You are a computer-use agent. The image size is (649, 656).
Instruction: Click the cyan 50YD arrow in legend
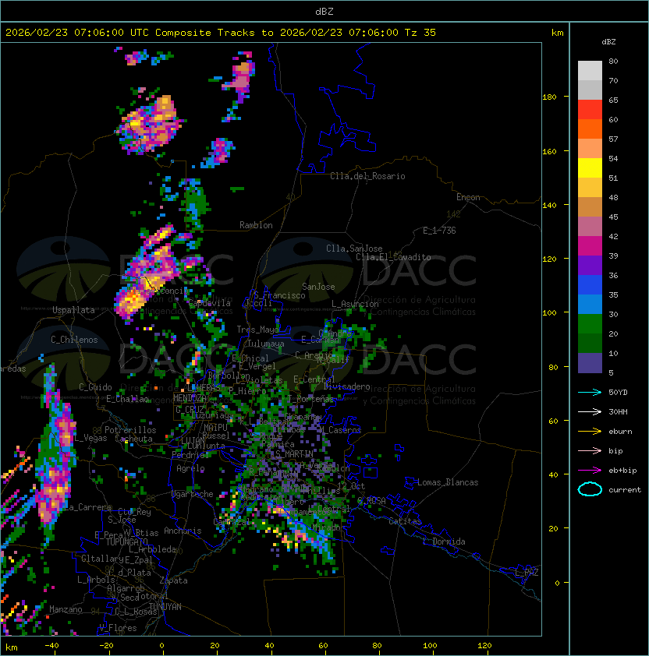point(590,393)
